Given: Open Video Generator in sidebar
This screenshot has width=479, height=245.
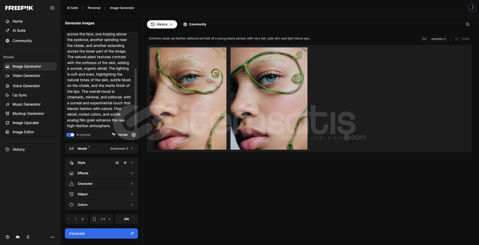Looking at the screenshot, I should click(26, 76).
